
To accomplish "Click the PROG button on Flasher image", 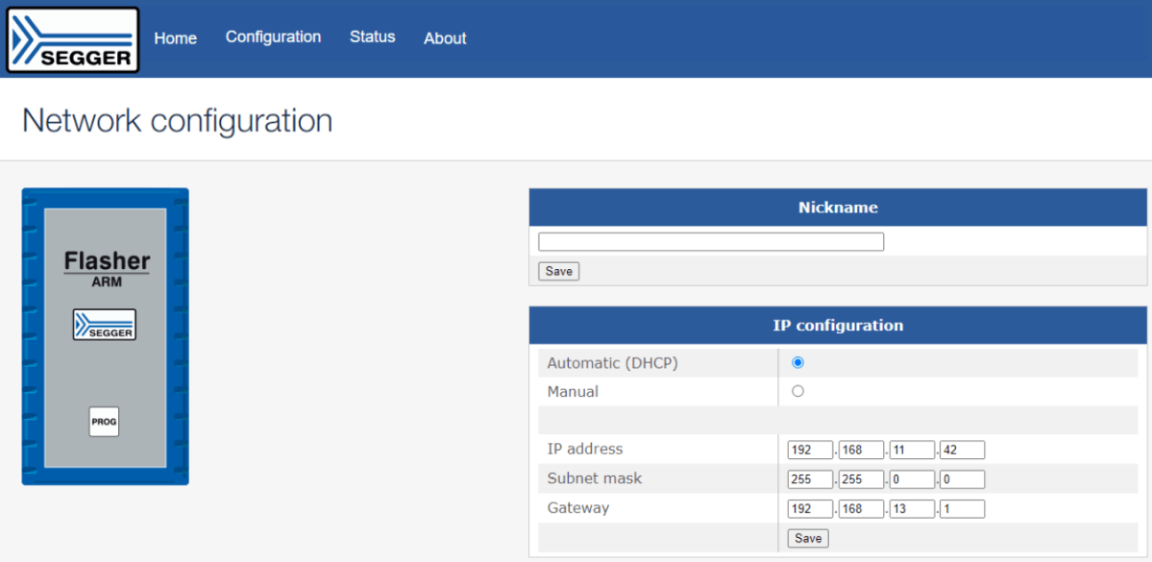I will [104, 422].
